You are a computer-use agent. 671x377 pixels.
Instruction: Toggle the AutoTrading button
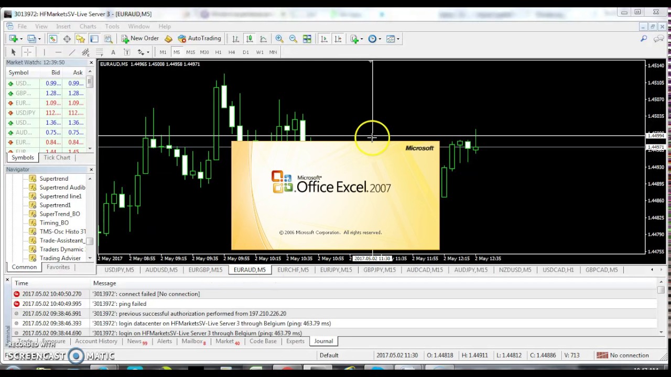pyautogui.click(x=199, y=39)
